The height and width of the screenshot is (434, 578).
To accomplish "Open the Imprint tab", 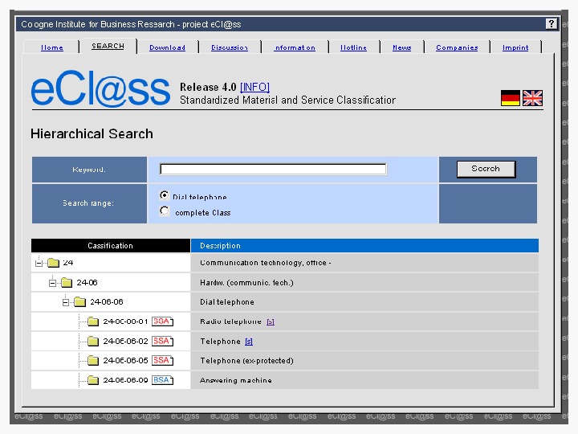I will pyautogui.click(x=515, y=47).
